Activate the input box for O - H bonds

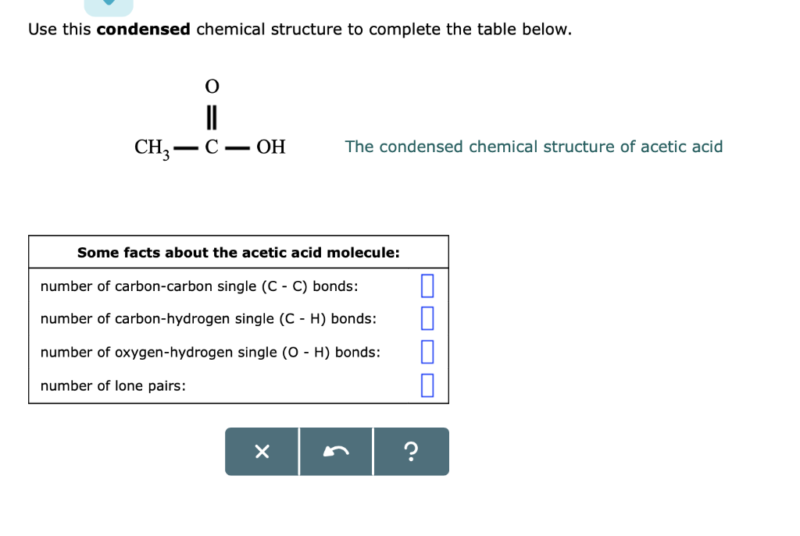click(427, 351)
